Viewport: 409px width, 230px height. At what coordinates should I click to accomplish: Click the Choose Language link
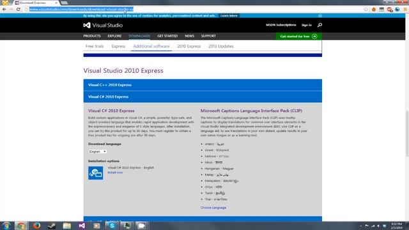pos(213,208)
